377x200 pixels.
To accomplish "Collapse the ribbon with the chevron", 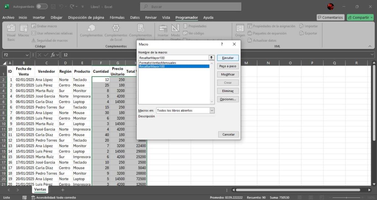I will pyautogui.click(x=370, y=46).
